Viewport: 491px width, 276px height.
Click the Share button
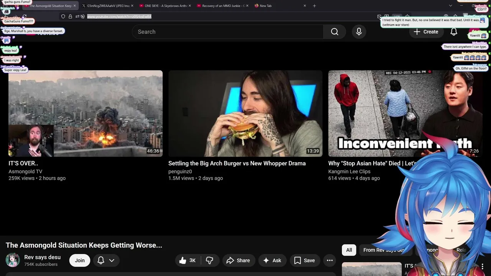click(x=238, y=260)
